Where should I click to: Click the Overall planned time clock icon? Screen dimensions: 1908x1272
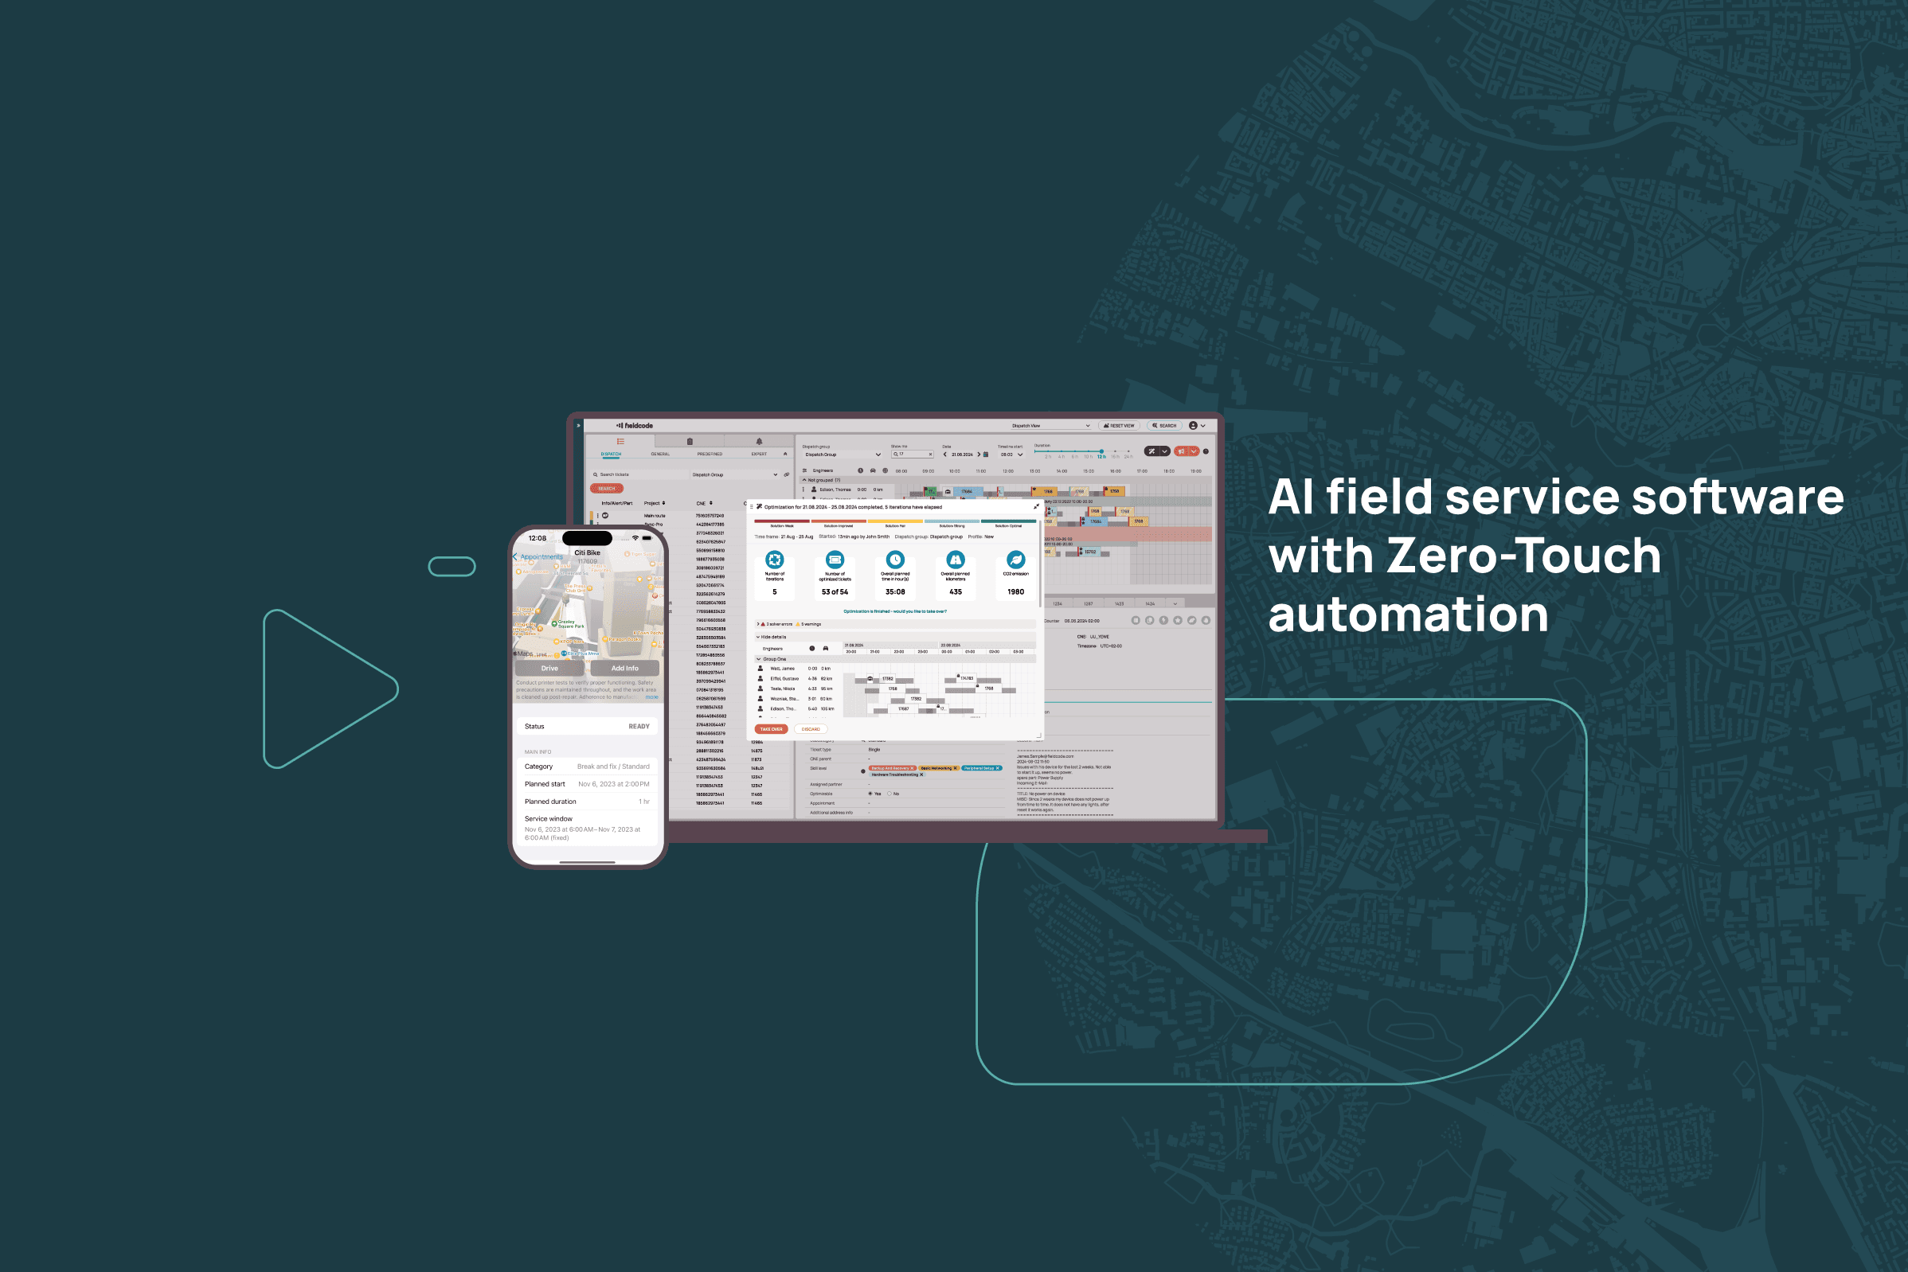(x=895, y=560)
